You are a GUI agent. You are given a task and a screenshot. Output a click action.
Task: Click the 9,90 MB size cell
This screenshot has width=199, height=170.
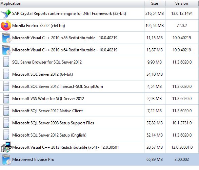pyautogui.click(x=155, y=62)
